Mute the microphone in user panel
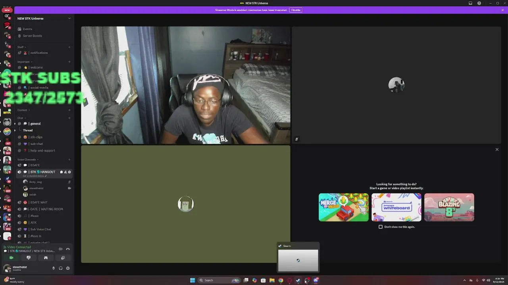Screen dimensions: 508x285 54,268
